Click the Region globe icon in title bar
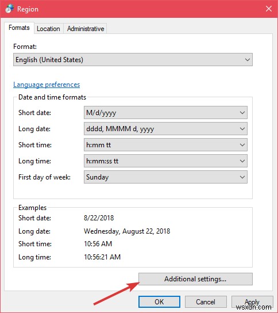 (x=9, y=9)
